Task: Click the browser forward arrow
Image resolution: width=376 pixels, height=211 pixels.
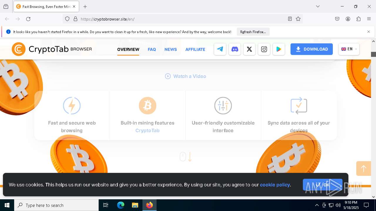Action: pyautogui.click(x=18, y=19)
